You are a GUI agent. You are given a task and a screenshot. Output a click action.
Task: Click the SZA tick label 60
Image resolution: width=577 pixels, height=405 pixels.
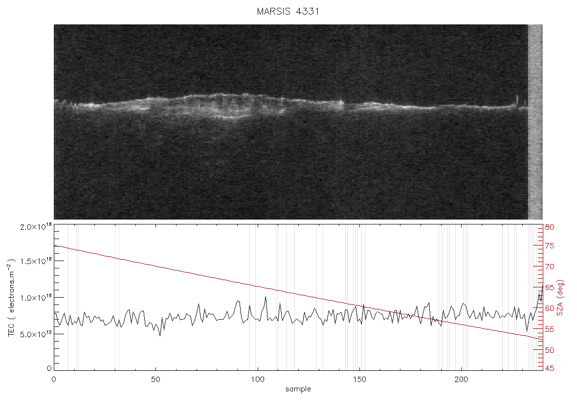tap(550, 308)
